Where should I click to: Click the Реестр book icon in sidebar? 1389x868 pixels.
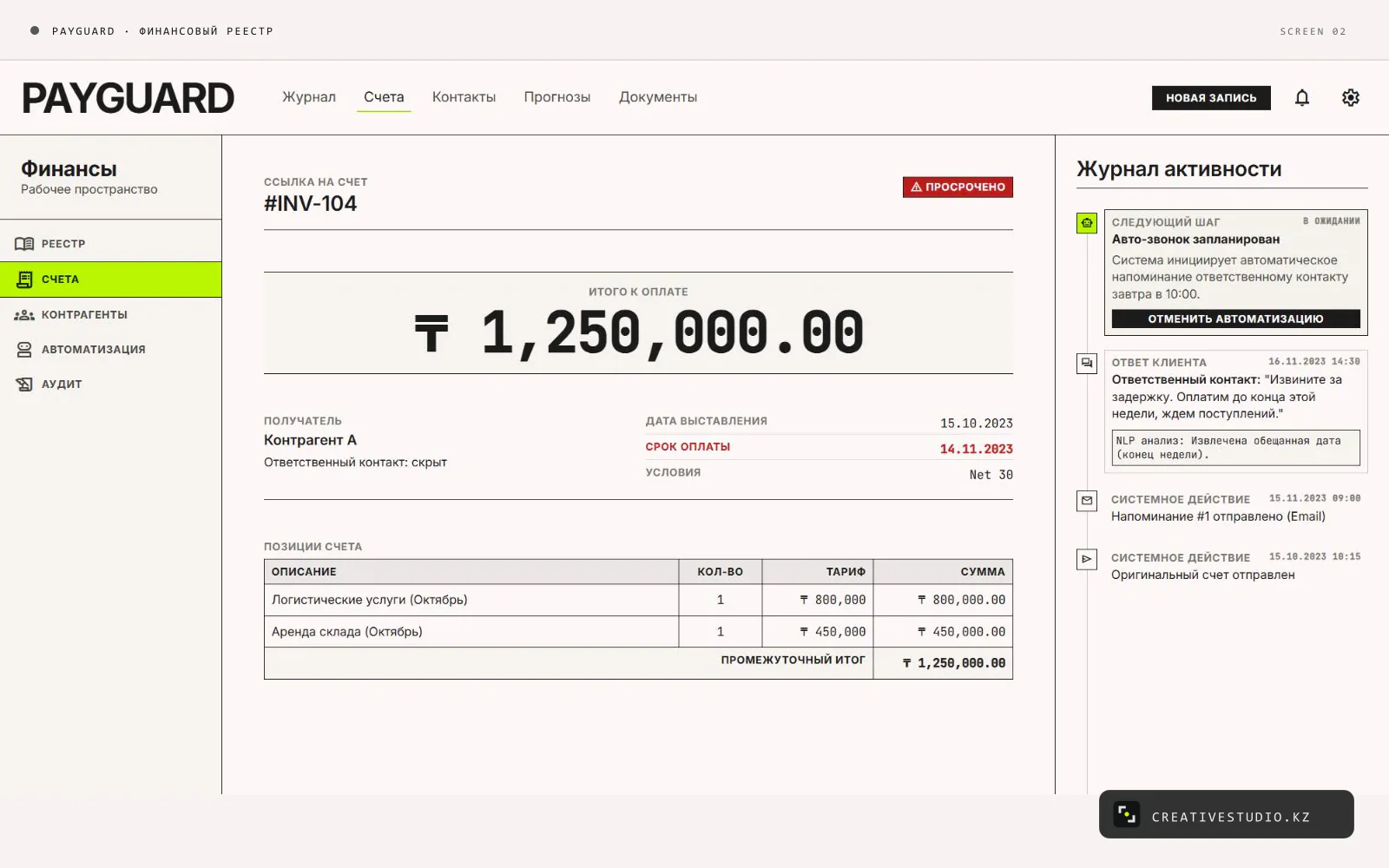[24, 244]
